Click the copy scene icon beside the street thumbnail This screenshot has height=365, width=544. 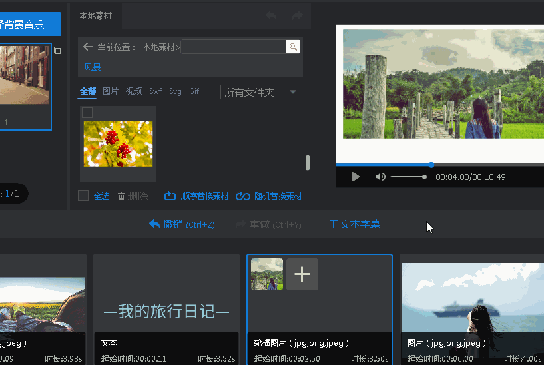[x=57, y=51]
